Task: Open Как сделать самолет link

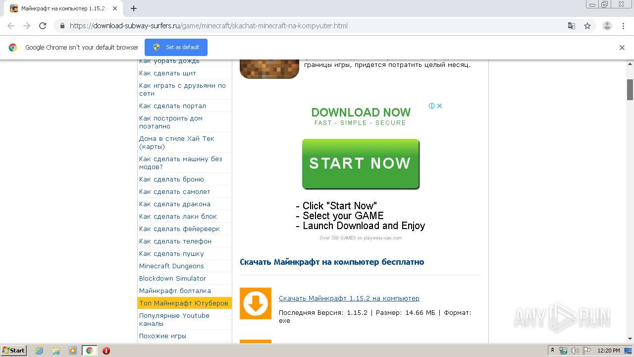Action: (x=175, y=191)
